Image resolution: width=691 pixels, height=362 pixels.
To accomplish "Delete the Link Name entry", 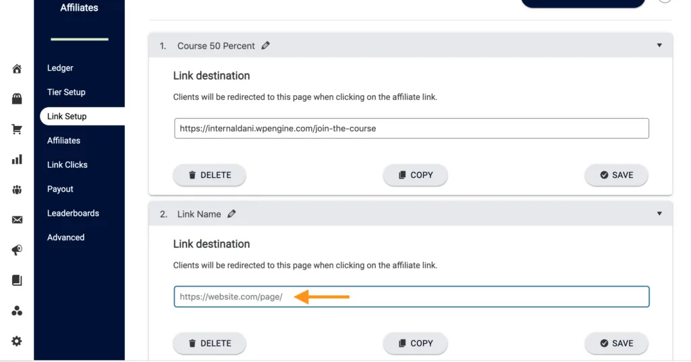I will point(209,343).
